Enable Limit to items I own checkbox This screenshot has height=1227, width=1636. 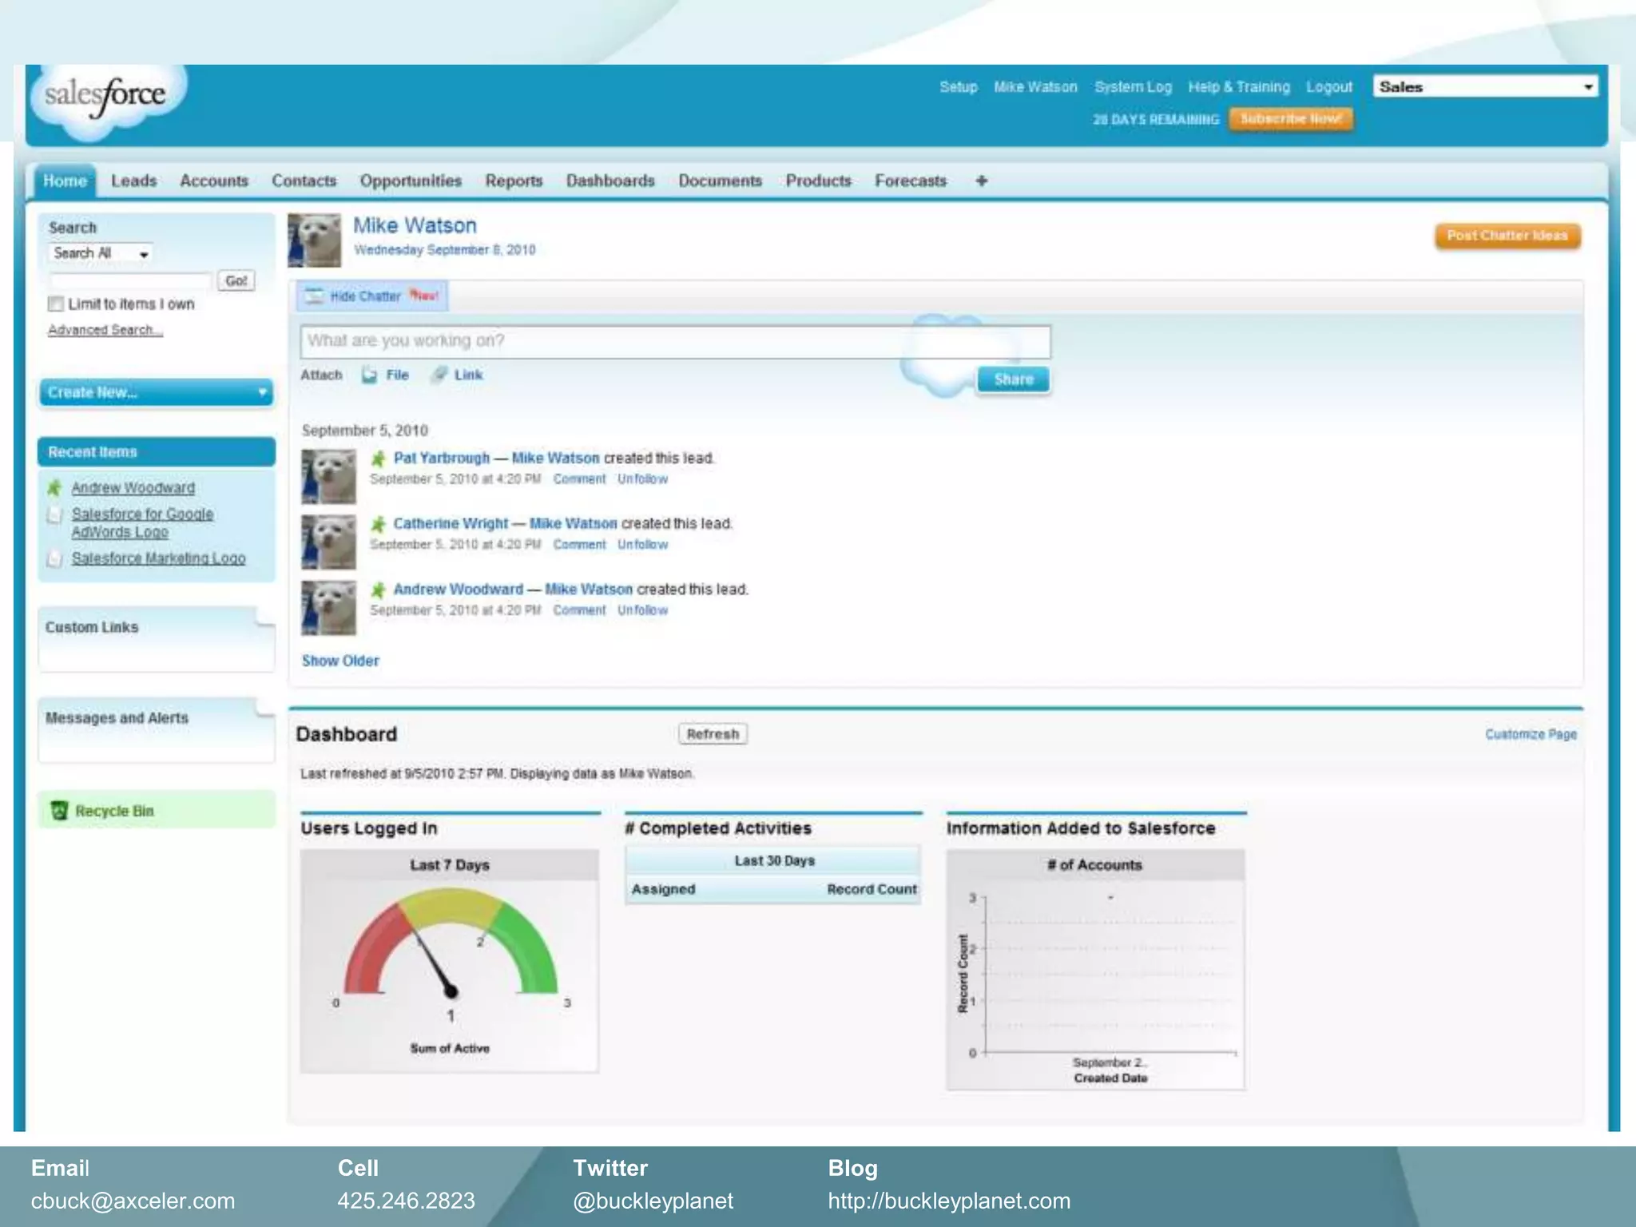pos(56,304)
